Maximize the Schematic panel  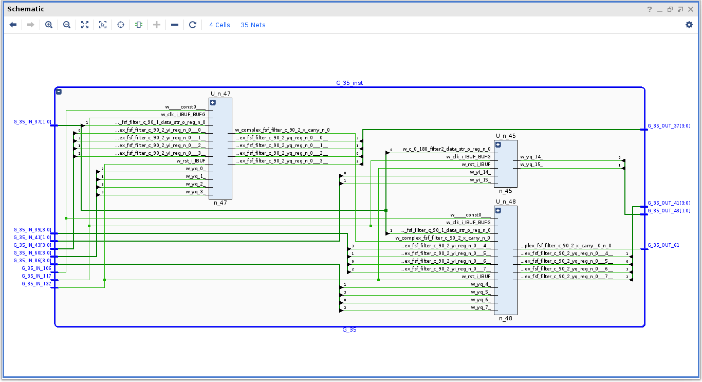click(x=680, y=9)
